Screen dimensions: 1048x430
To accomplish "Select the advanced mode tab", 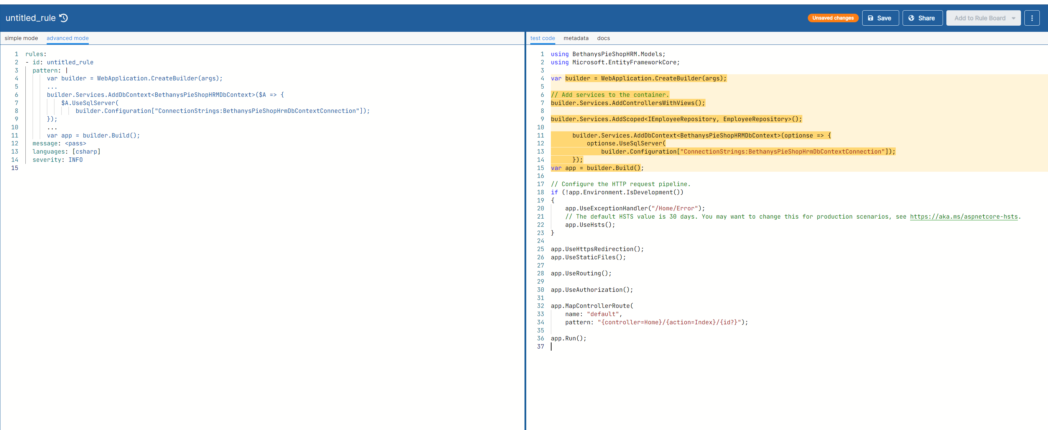I will click(x=67, y=38).
